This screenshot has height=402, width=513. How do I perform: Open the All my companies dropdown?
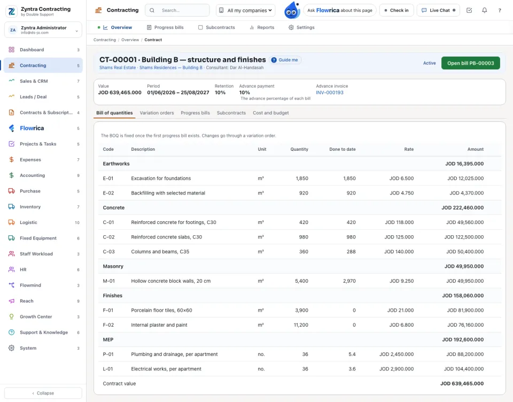coord(246,10)
